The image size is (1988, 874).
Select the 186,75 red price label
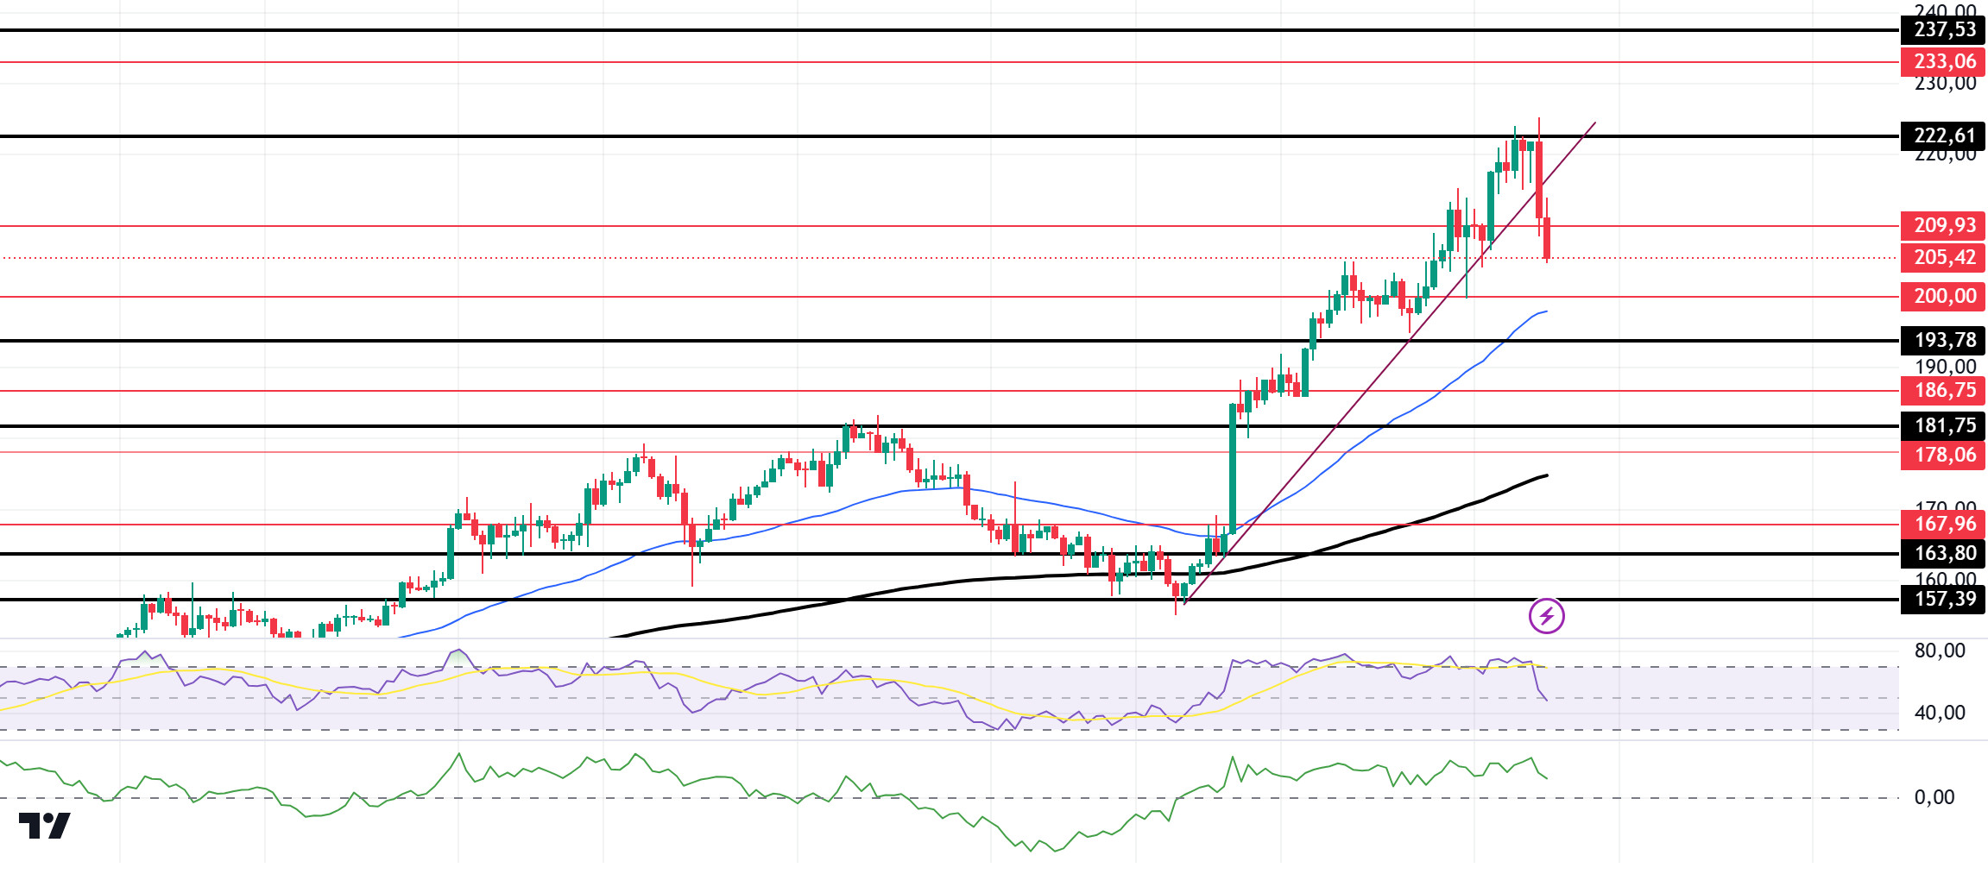coord(1942,391)
